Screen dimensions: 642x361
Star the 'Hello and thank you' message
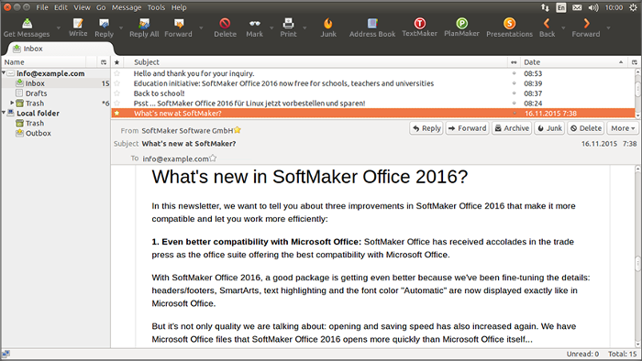[116, 73]
